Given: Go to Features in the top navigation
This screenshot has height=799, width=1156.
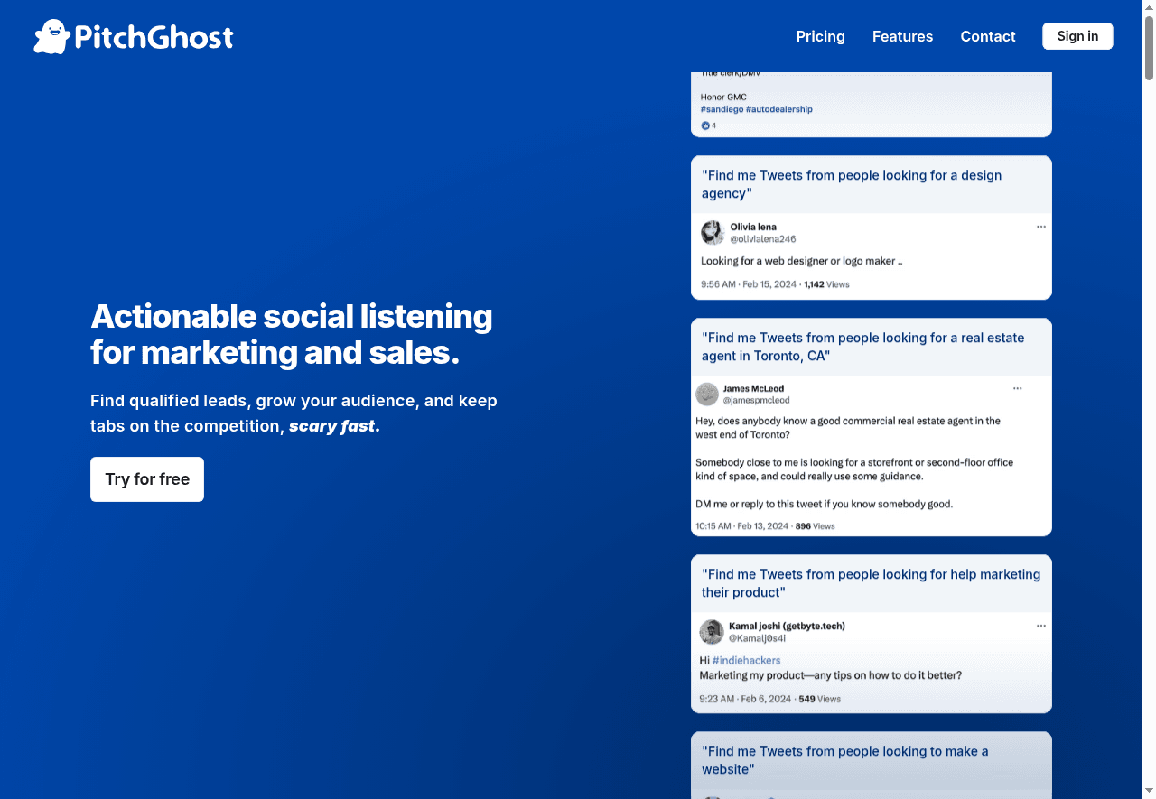Looking at the screenshot, I should click(x=902, y=36).
